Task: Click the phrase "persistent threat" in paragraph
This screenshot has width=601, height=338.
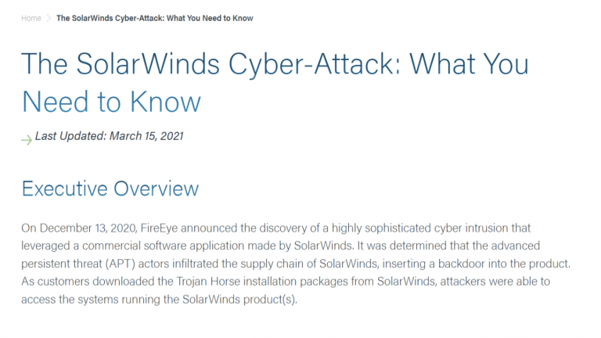Action: pyautogui.click(x=62, y=264)
